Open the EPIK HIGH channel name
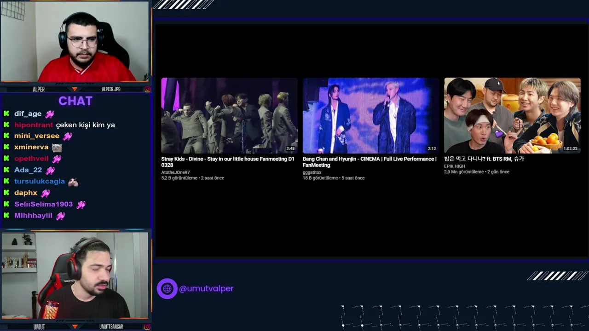This screenshot has width=589, height=331. (x=455, y=166)
